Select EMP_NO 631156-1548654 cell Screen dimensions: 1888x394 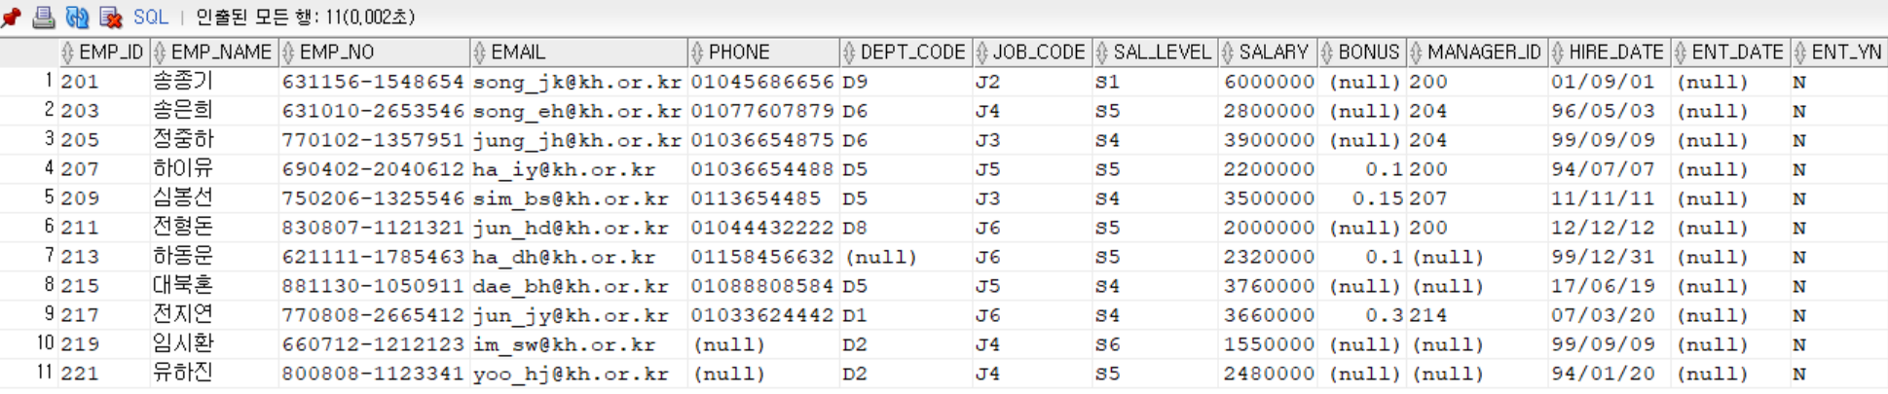click(x=374, y=82)
